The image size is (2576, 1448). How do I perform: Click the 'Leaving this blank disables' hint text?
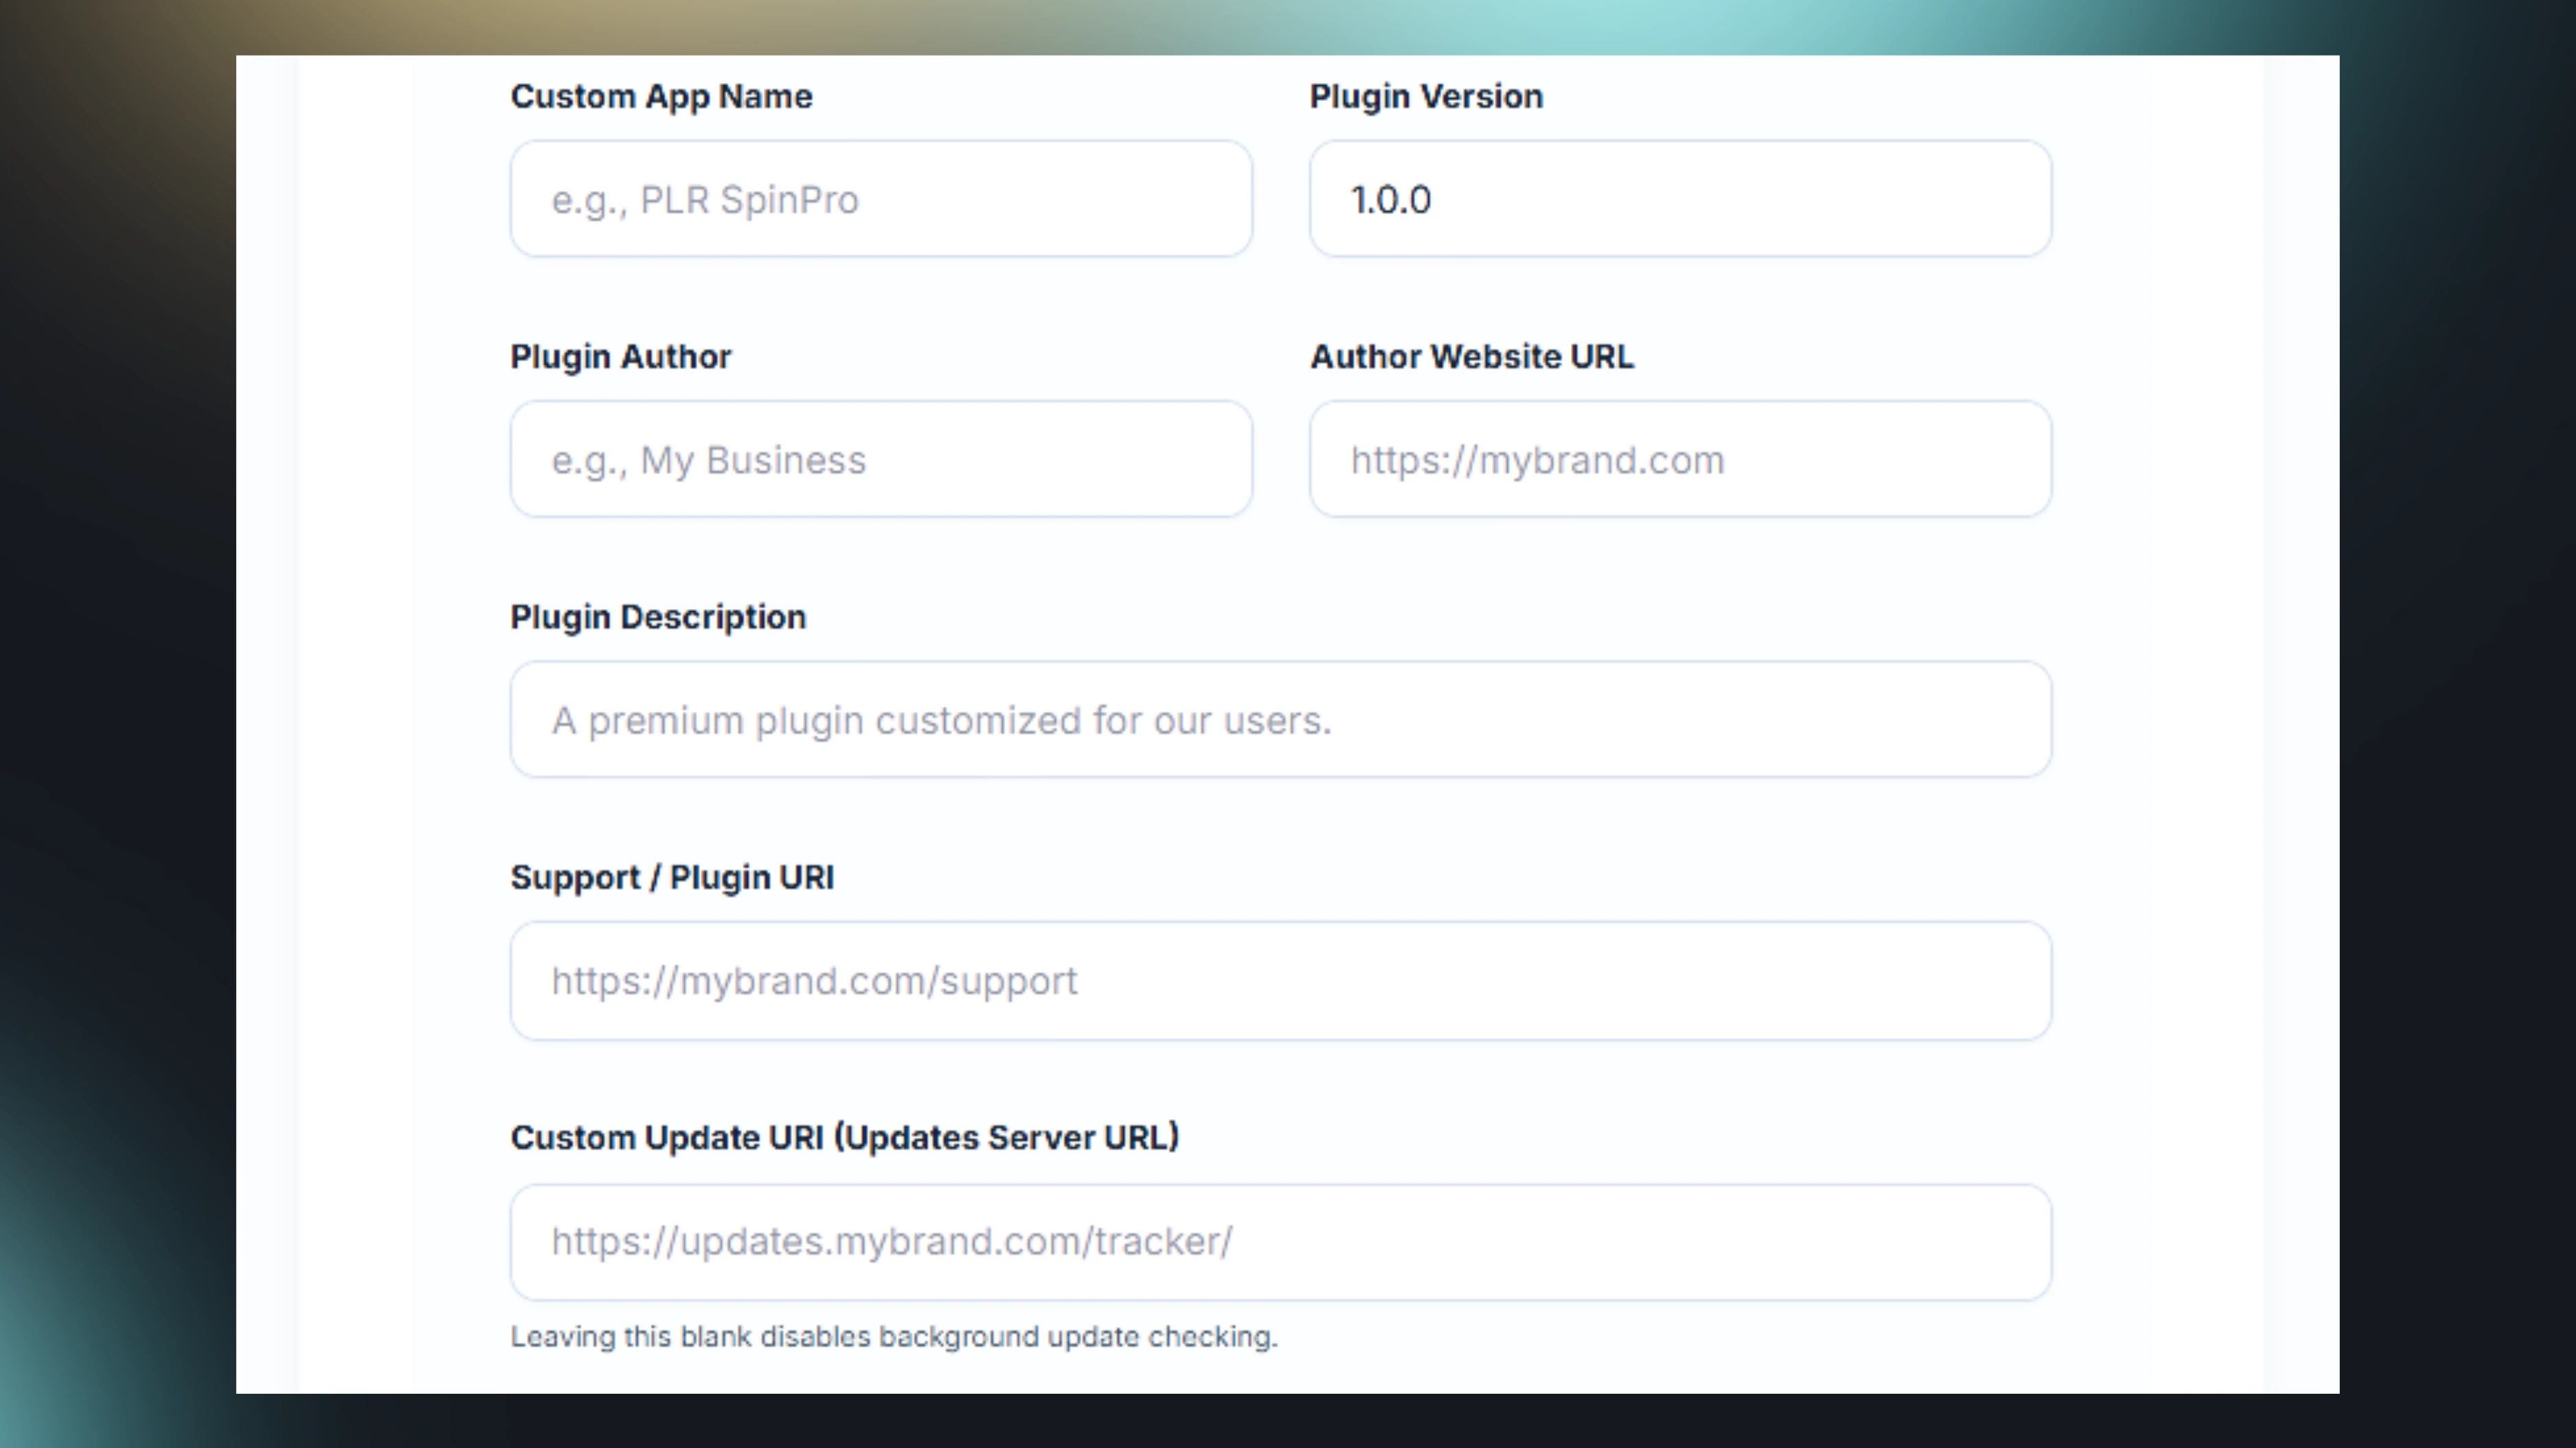coord(894,1337)
